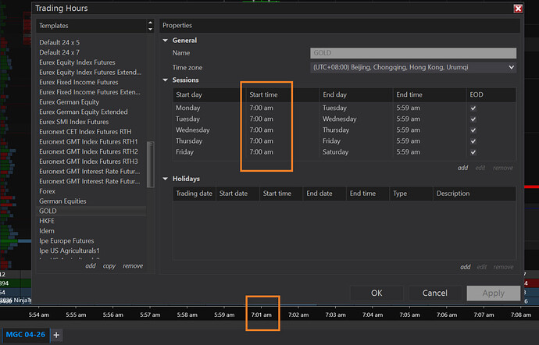This screenshot has height=345, width=539.
Task: Select the Forex template
Action: pos(48,190)
